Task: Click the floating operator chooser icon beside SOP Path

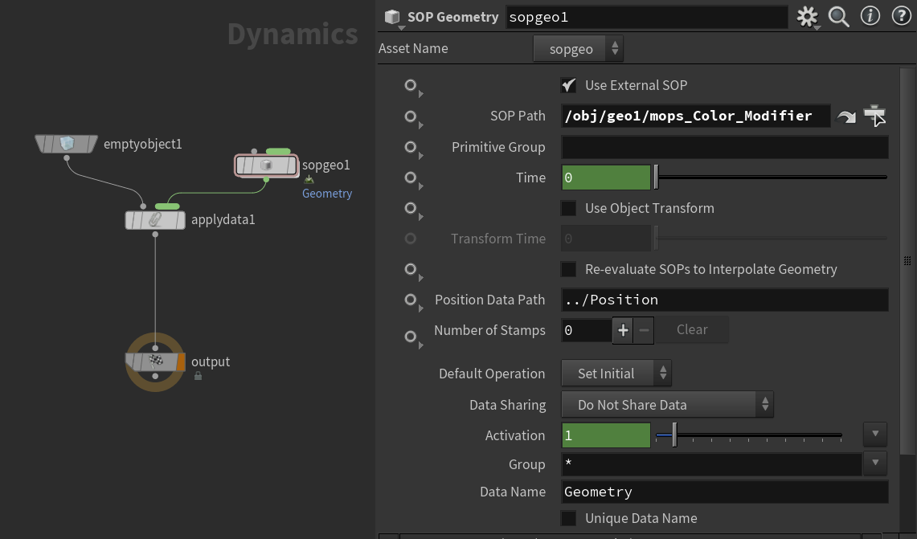Action: pyautogui.click(x=874, y=115)
